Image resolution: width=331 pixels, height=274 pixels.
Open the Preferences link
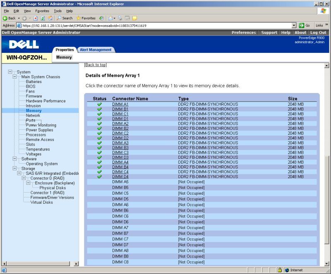tap(244, 33)
